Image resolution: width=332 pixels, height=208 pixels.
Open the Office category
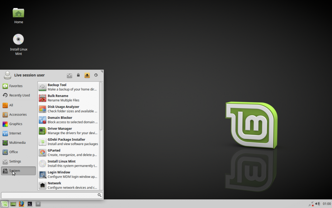(x=18, y=152)
